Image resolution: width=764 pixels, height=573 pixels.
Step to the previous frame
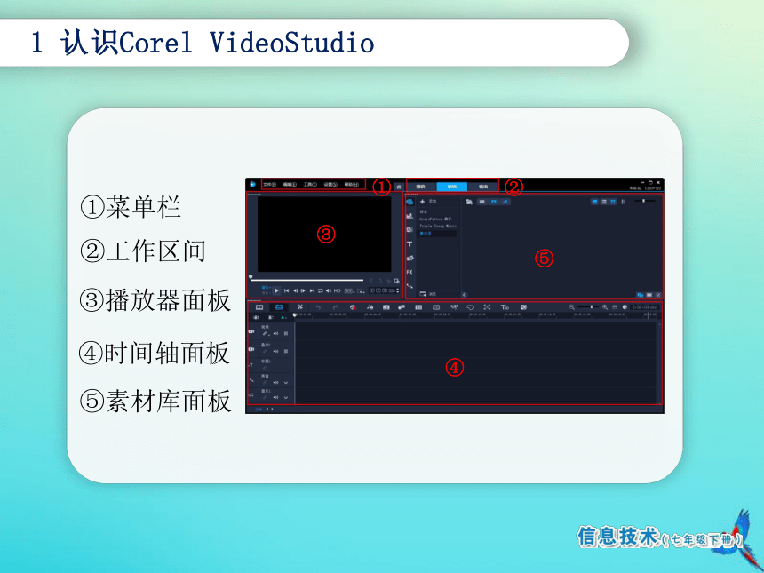coord(295,290)
